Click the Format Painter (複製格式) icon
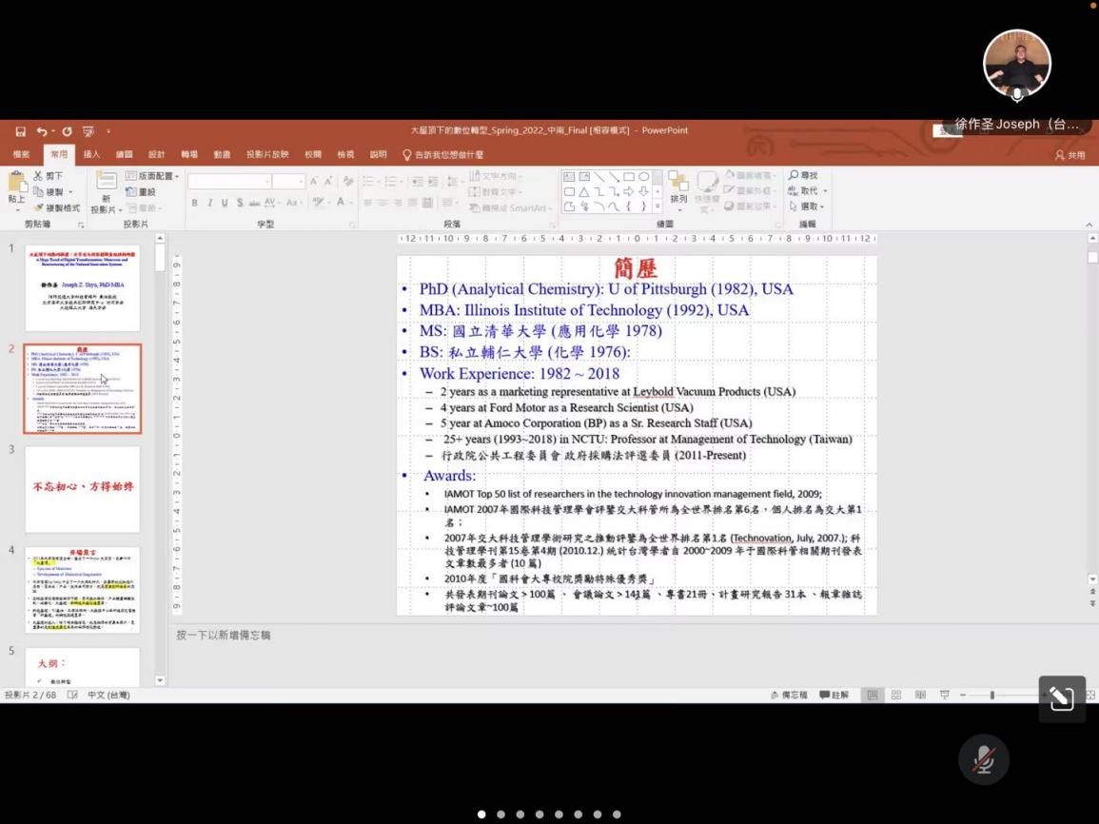Image resolution: width=1099 pixels, height=824 pixels. click(39, 207)
